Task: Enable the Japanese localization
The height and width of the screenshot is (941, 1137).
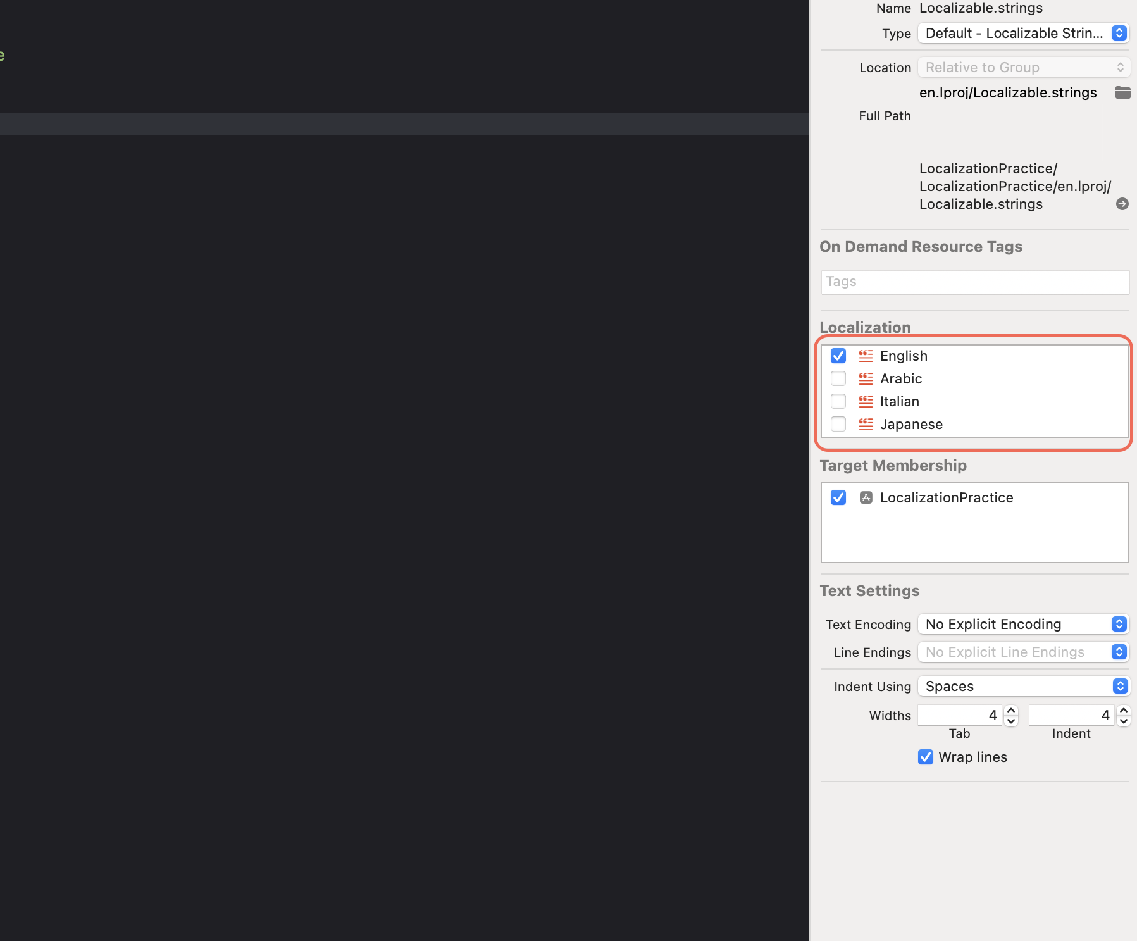Action: [838, 424]
